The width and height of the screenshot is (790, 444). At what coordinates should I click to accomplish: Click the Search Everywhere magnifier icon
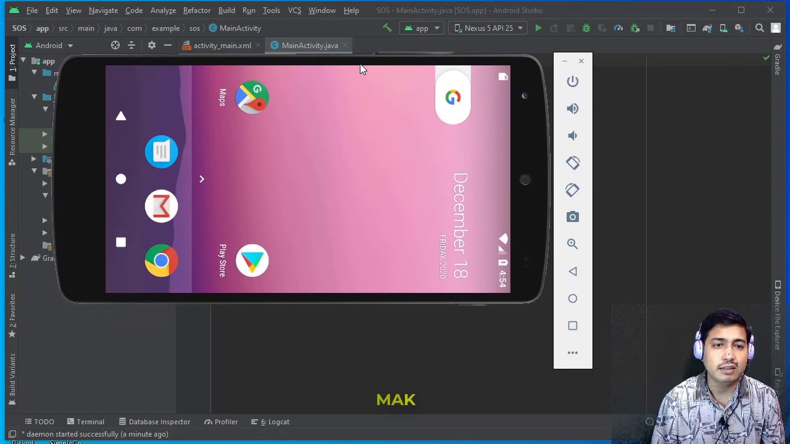[x=760, y=28]
